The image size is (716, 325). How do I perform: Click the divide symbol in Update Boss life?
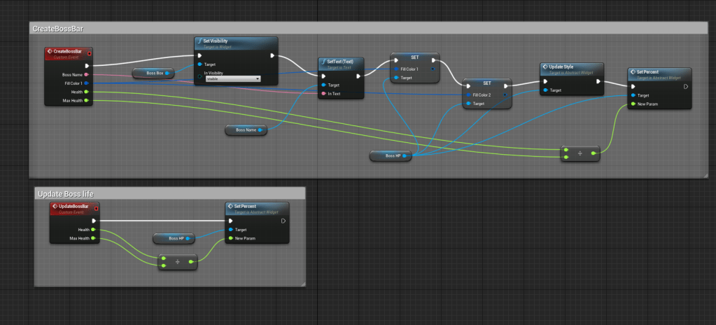click(177, 261)
